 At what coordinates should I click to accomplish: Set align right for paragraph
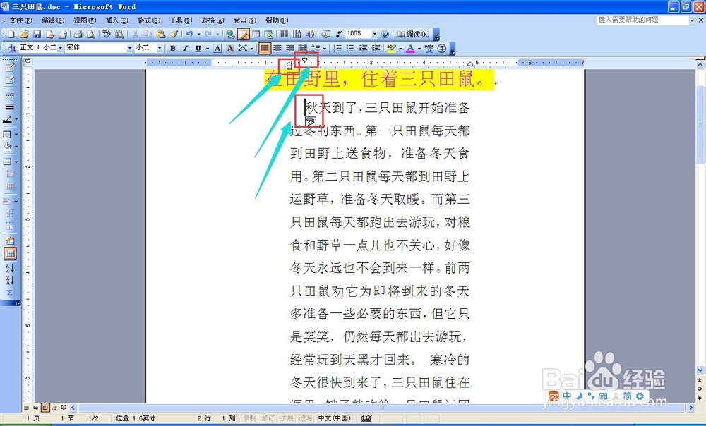coord(290,48)
